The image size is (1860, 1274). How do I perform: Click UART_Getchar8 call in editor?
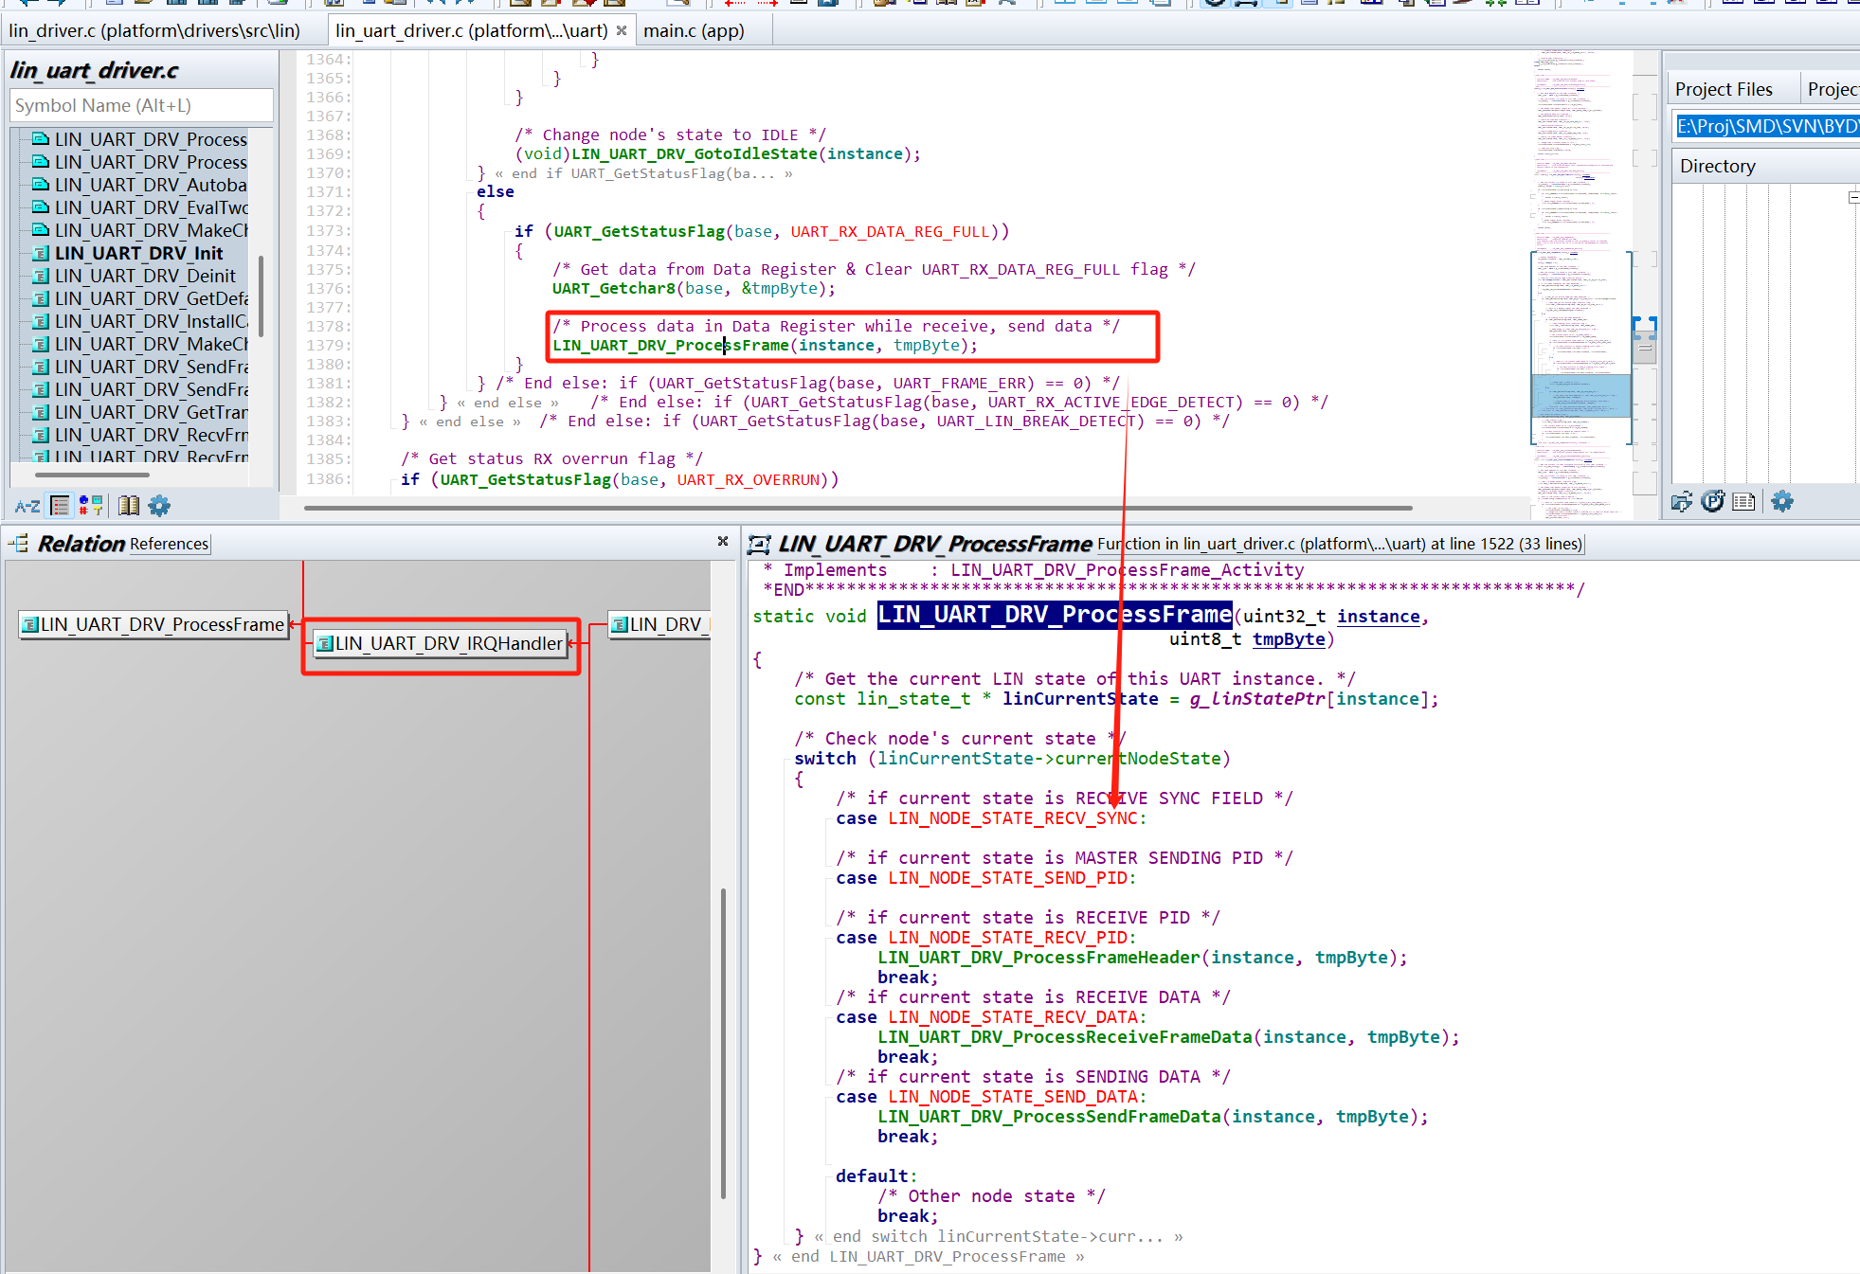(614, 288)
